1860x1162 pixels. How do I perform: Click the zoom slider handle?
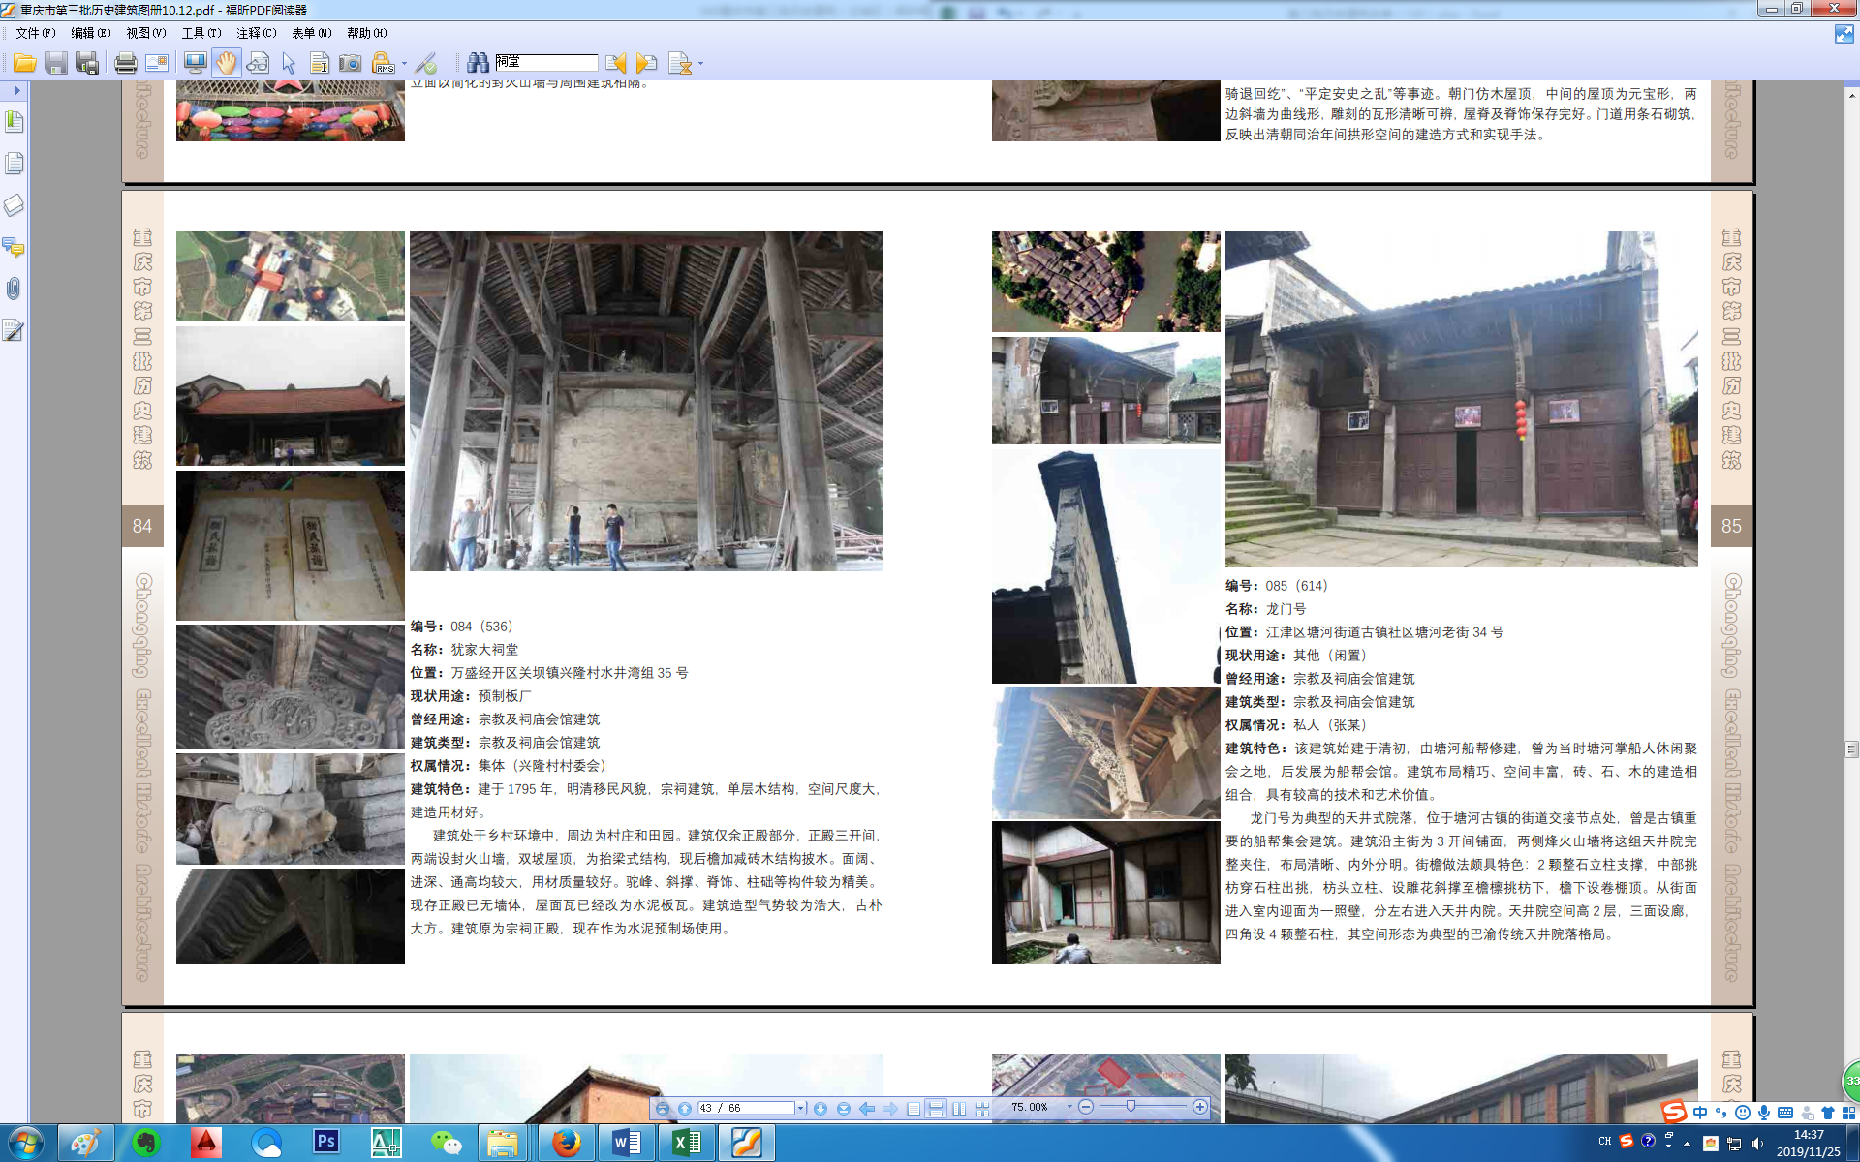[x=1131, y=1107]
